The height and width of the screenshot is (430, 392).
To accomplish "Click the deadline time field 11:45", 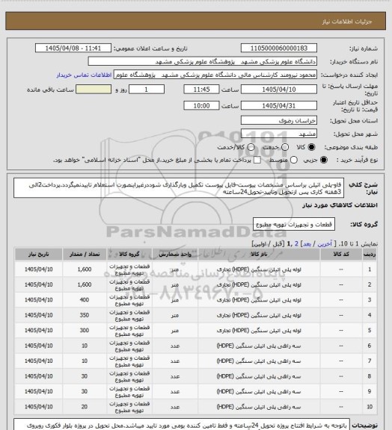I will 201,90.
